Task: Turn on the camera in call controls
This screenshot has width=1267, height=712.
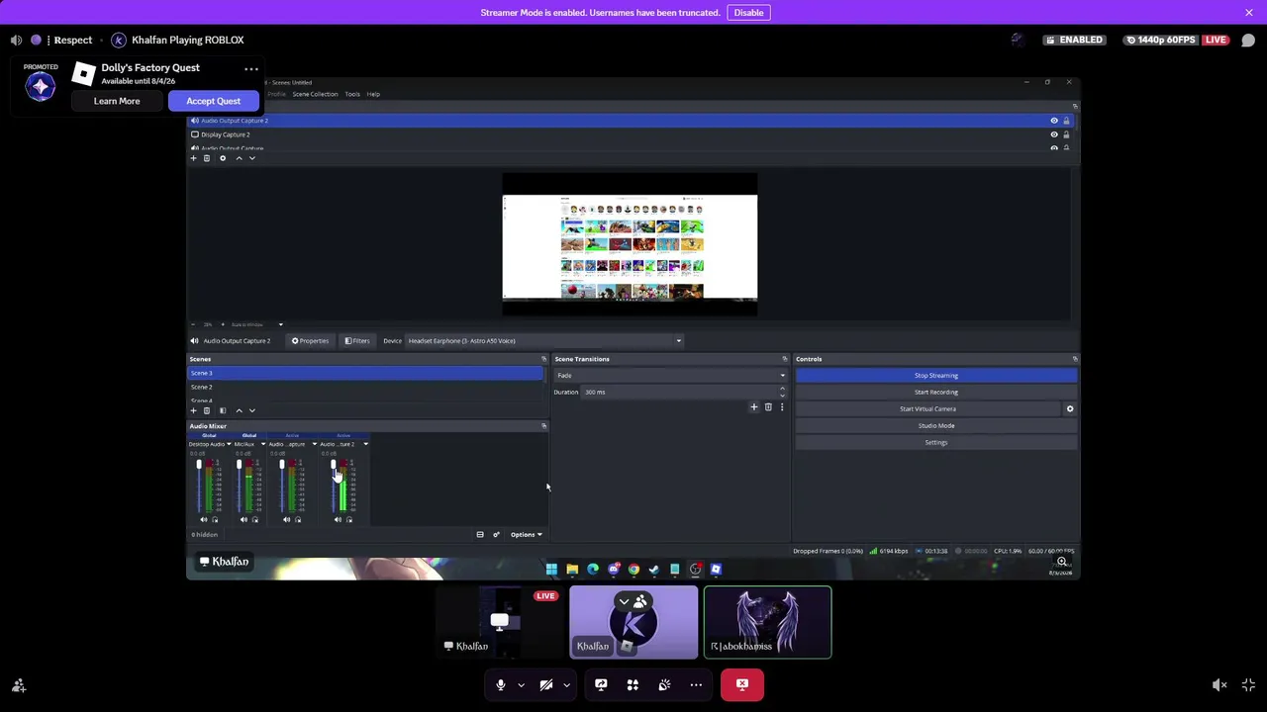Action: [545, 684]
